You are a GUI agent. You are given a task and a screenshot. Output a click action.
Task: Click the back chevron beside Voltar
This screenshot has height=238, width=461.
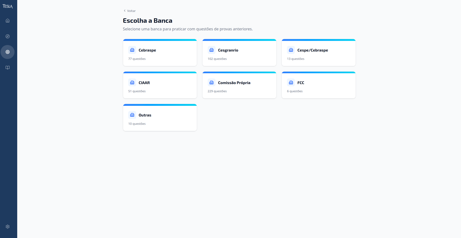point(124,11)
